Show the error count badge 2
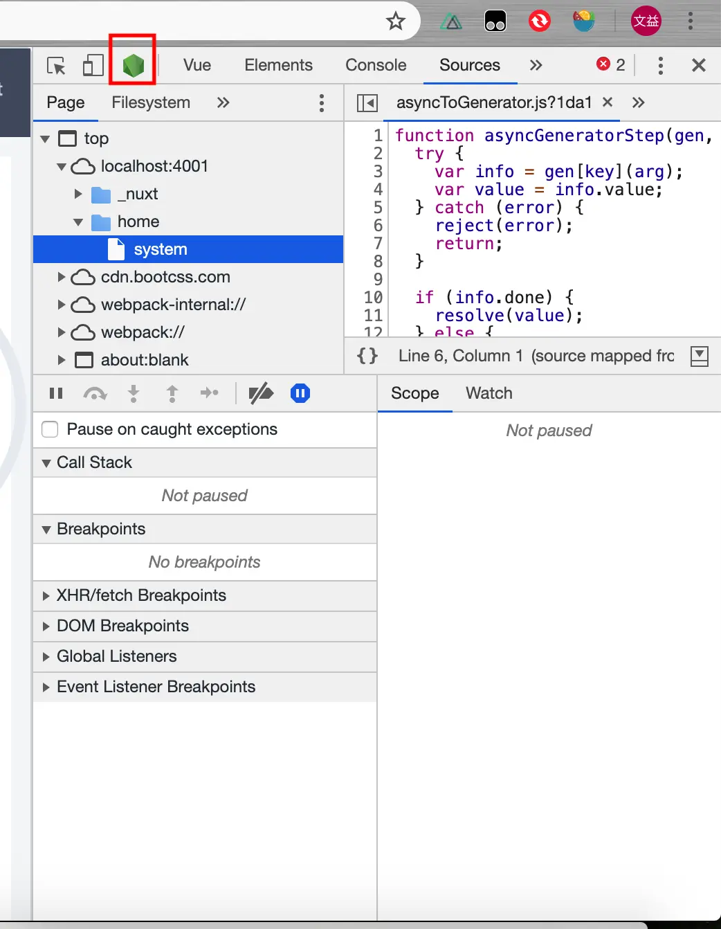The height and width of the screenshot is (929, 721). (x=611, y=64)
